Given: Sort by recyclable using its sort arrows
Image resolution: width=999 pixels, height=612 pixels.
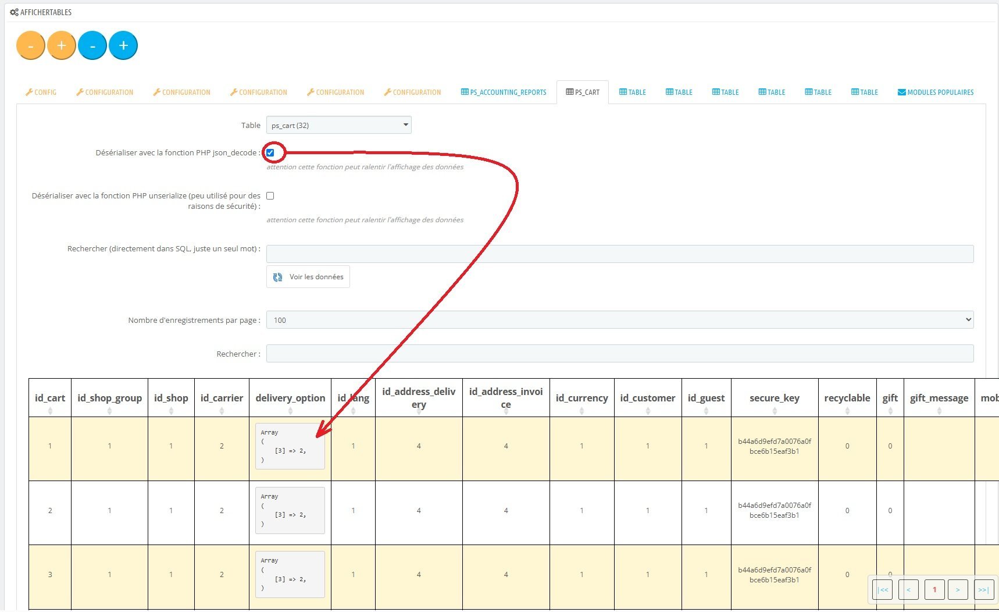Looking at the screenshot, I should 847,411.
